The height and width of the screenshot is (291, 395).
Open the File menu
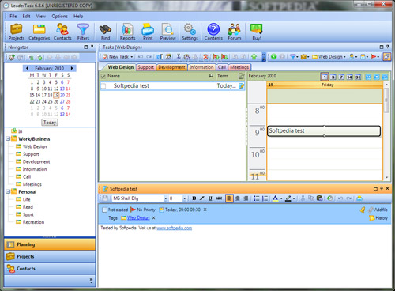point(13,16)
